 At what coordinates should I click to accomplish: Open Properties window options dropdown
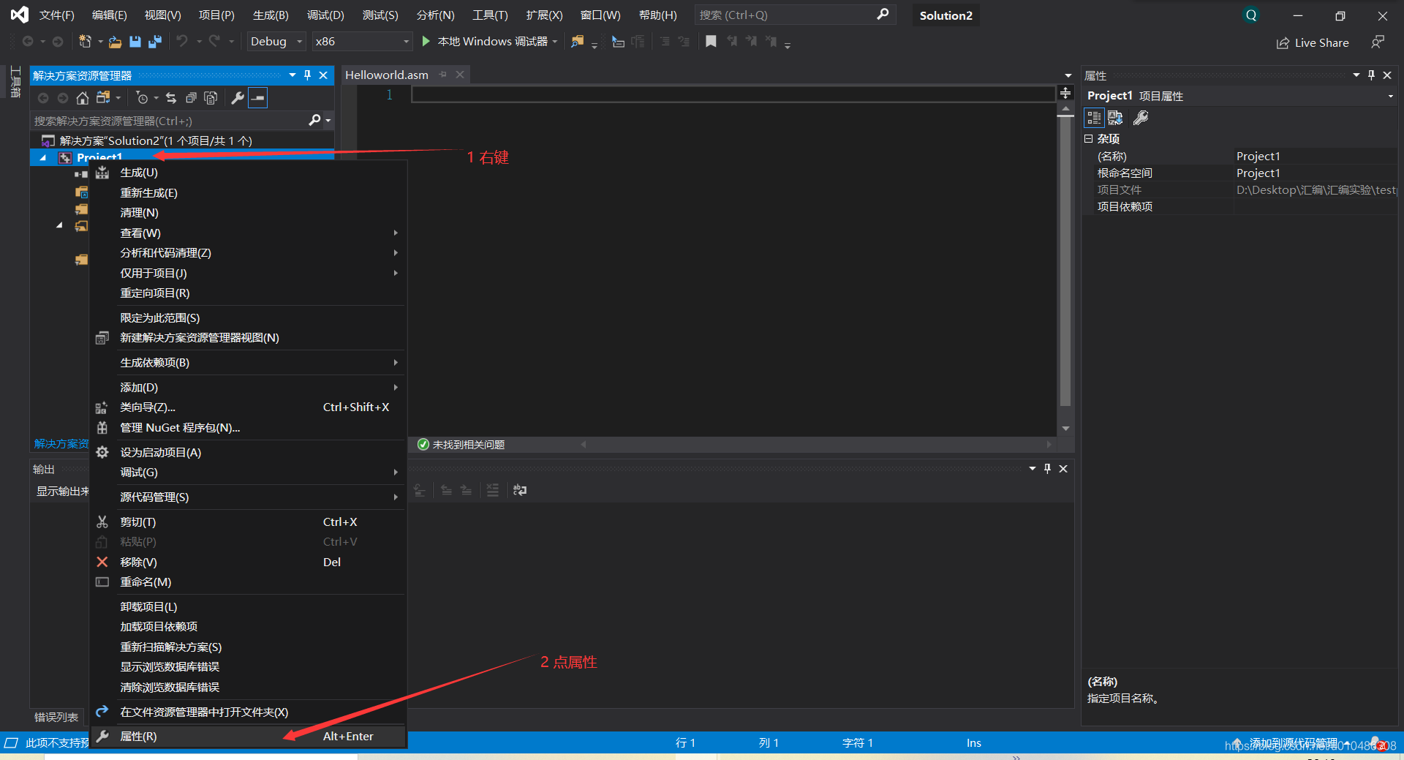1356,75
